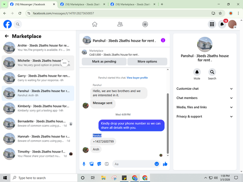Screen dimensions: 243x182
Task: Open the three-dot options on Michelle chat
Action: tap(65, 63)
